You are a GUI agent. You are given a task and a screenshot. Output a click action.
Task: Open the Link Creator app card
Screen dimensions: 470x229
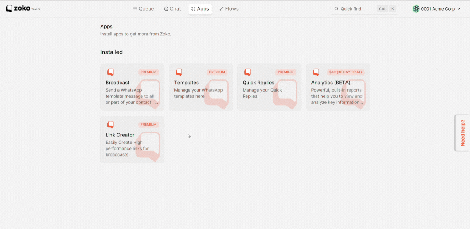(132, 140)
